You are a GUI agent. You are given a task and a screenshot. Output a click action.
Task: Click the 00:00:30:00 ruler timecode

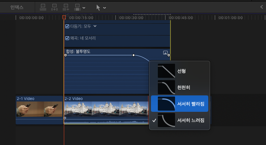coord(131,18)
